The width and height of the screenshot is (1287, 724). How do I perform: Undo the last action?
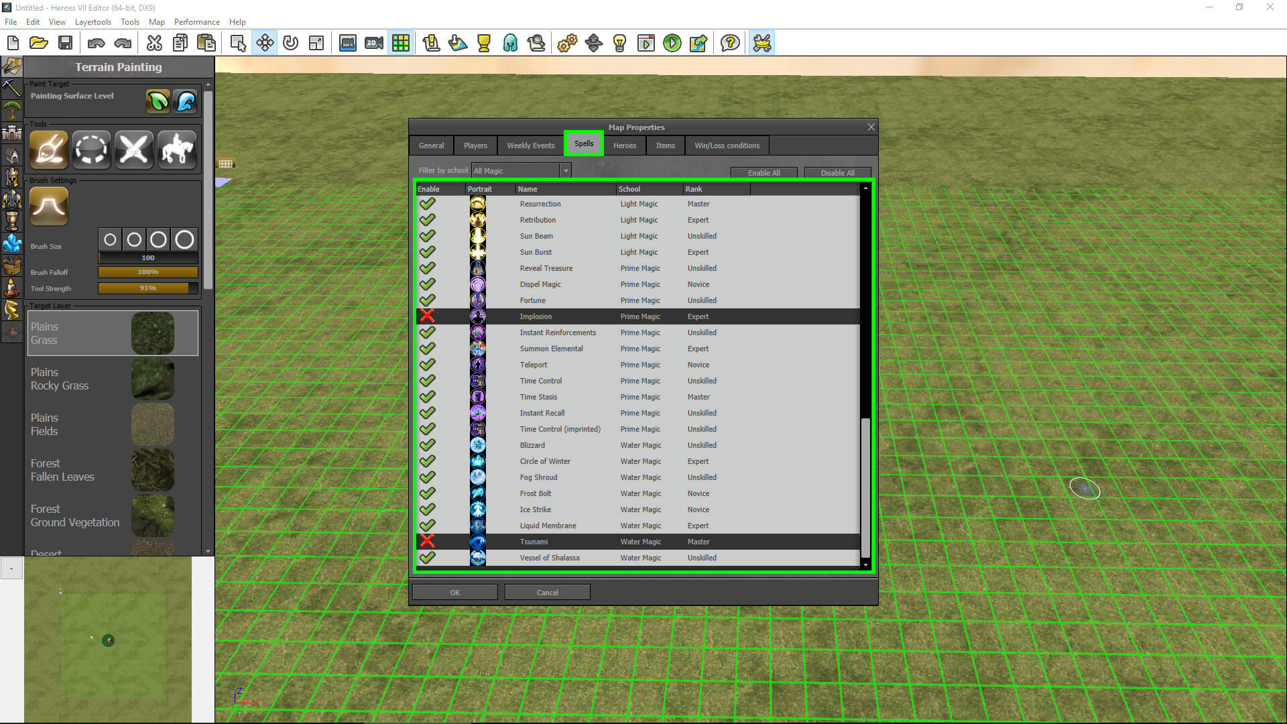click(96, 44)
